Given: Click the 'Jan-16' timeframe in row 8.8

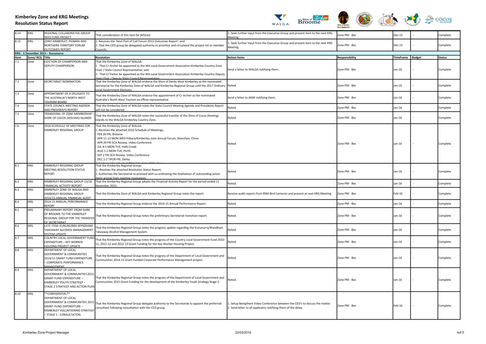Looking at the screenshot, I should pyautogui.click(x=398, y=258).
